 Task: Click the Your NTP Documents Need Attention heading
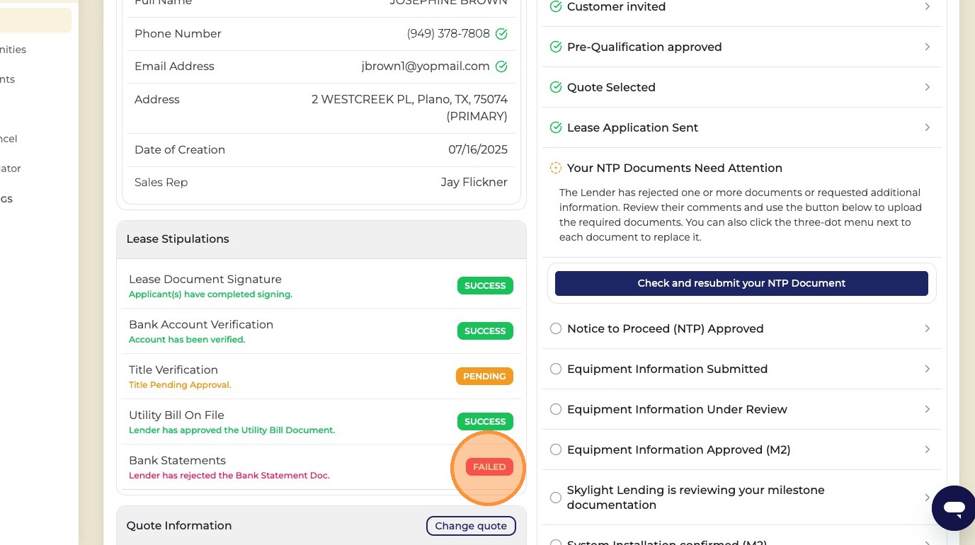pyautogui.click(x=675, y=168)
